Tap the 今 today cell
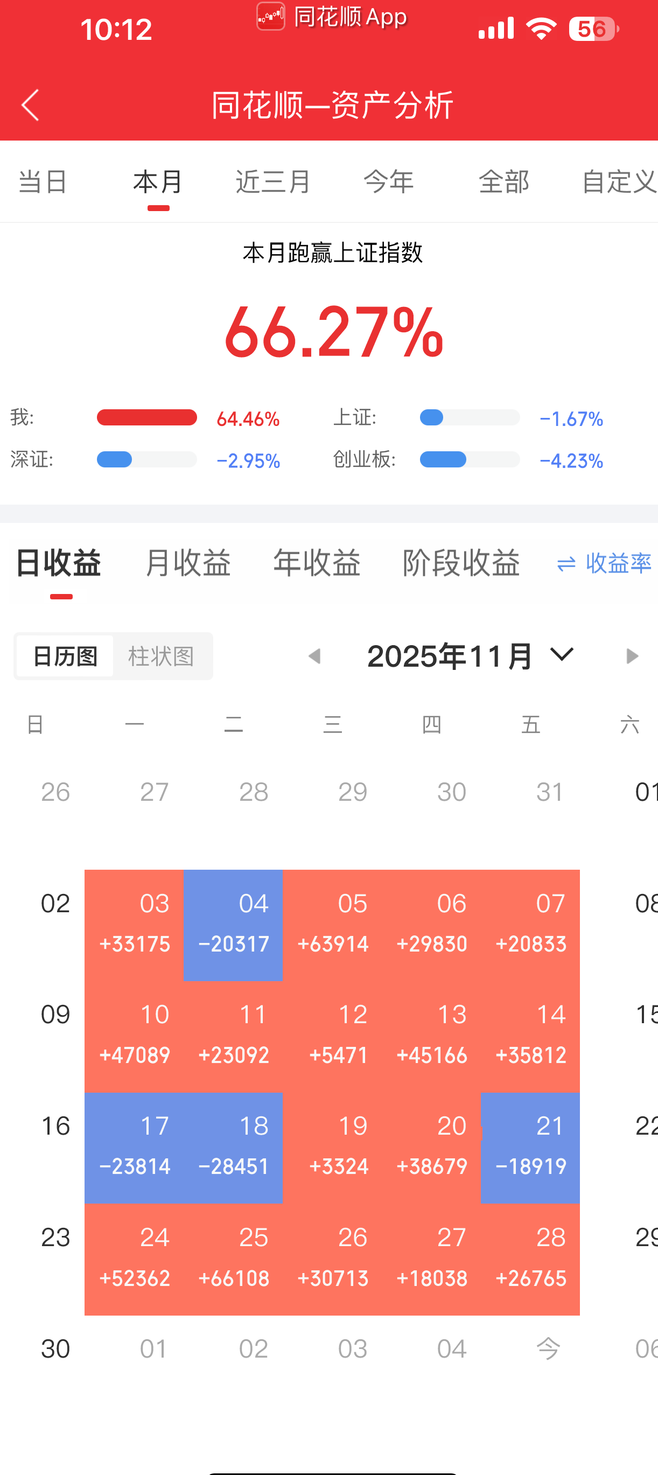 (x=548, y=1349)
